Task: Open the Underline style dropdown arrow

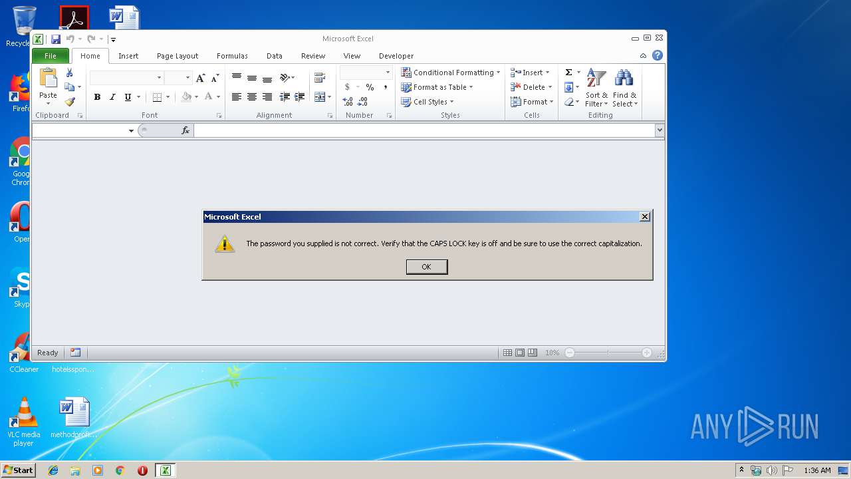Action: pos(138,97)
